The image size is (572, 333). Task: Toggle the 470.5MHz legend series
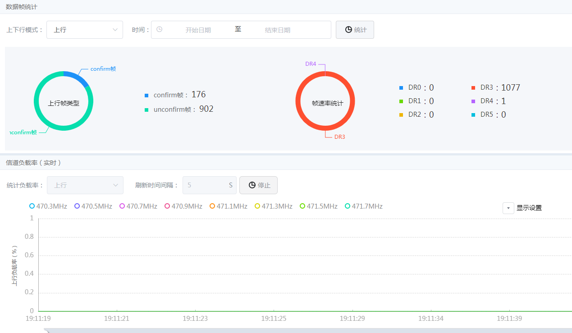[x=93, y=206]
